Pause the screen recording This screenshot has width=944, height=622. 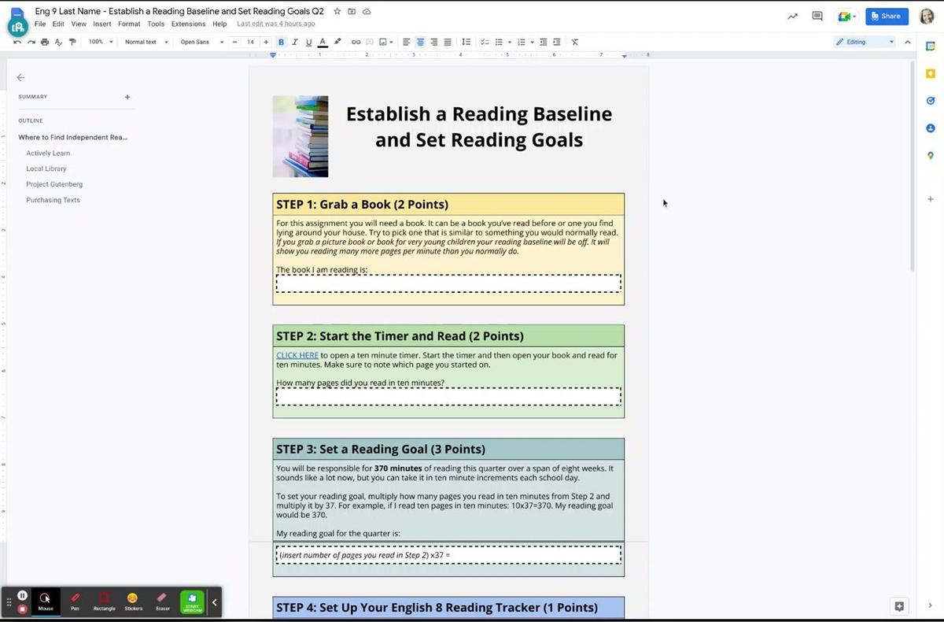(22, 595)
